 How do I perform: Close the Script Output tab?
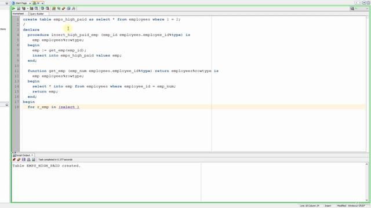click(x=32, y=155)
